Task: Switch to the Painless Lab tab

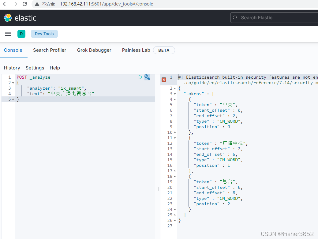Action: 136,50
